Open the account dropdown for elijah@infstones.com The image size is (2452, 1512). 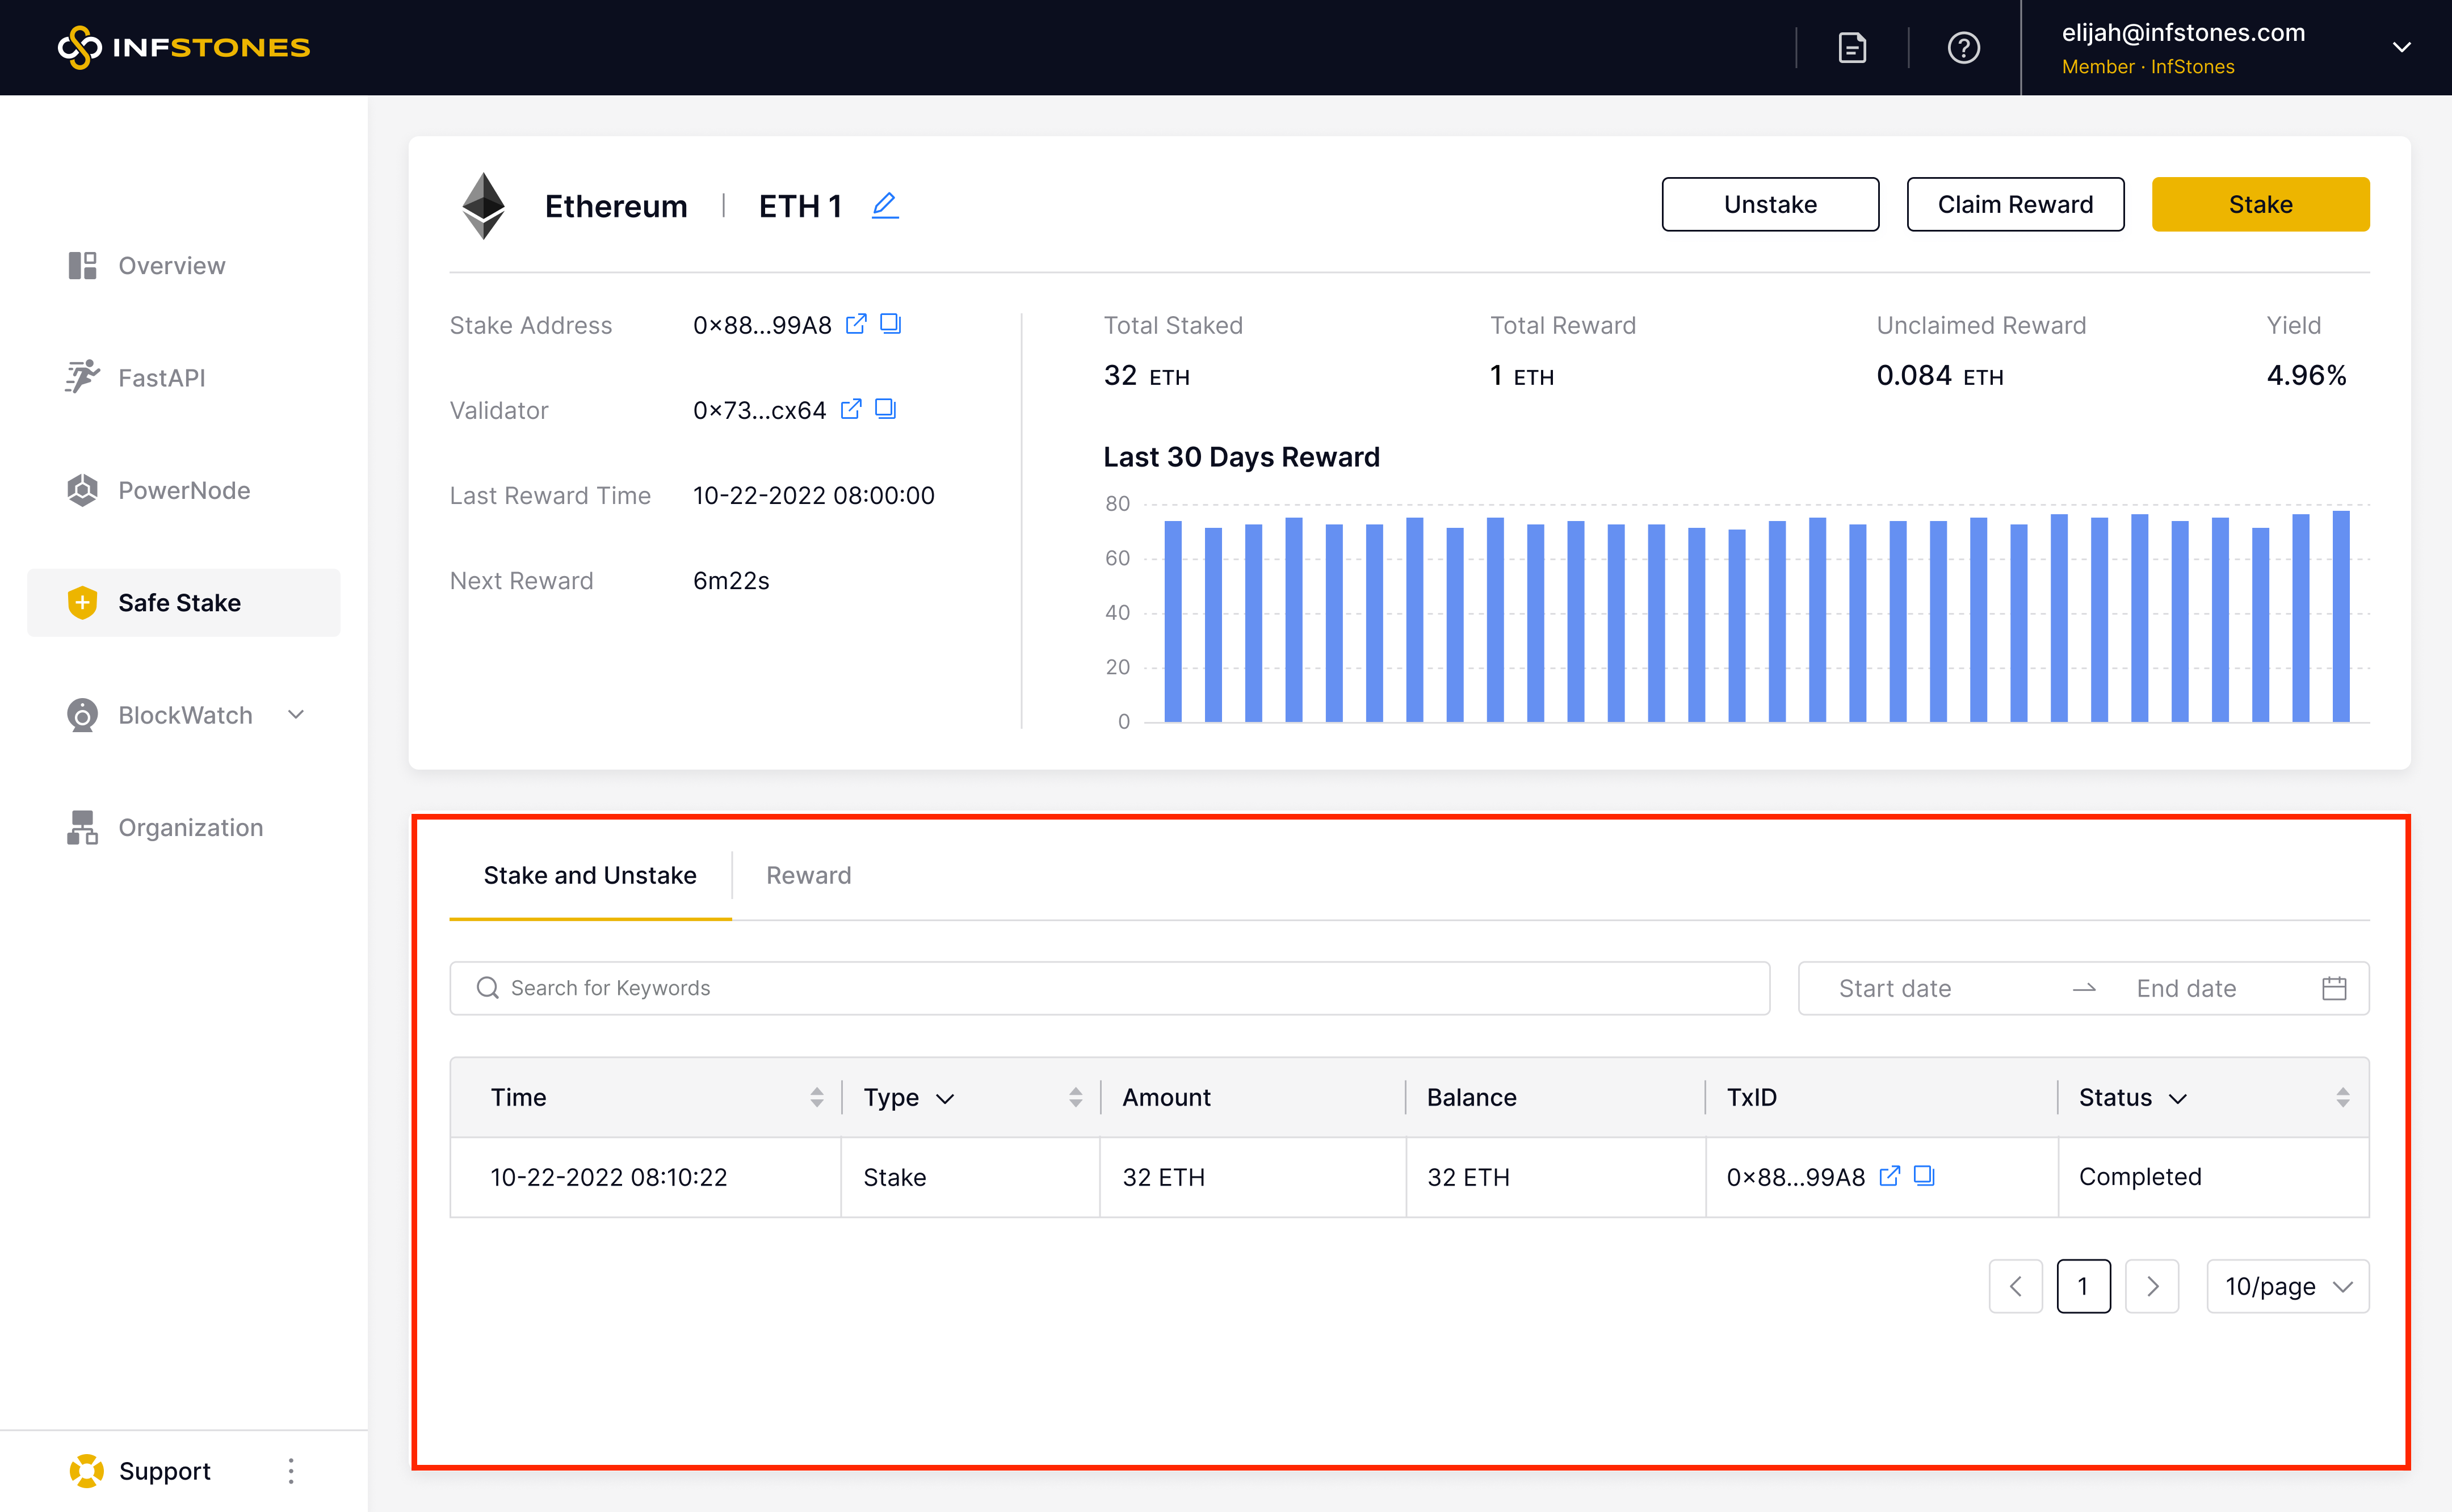(x=2401, y=48)
